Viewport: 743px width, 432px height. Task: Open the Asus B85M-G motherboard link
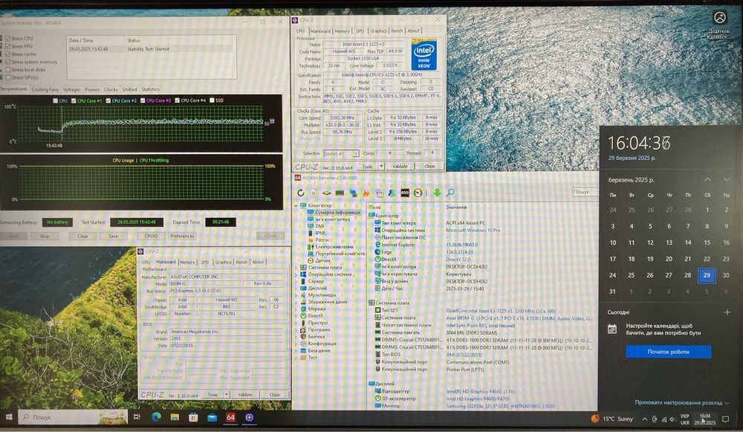click(x=519, y=318)
